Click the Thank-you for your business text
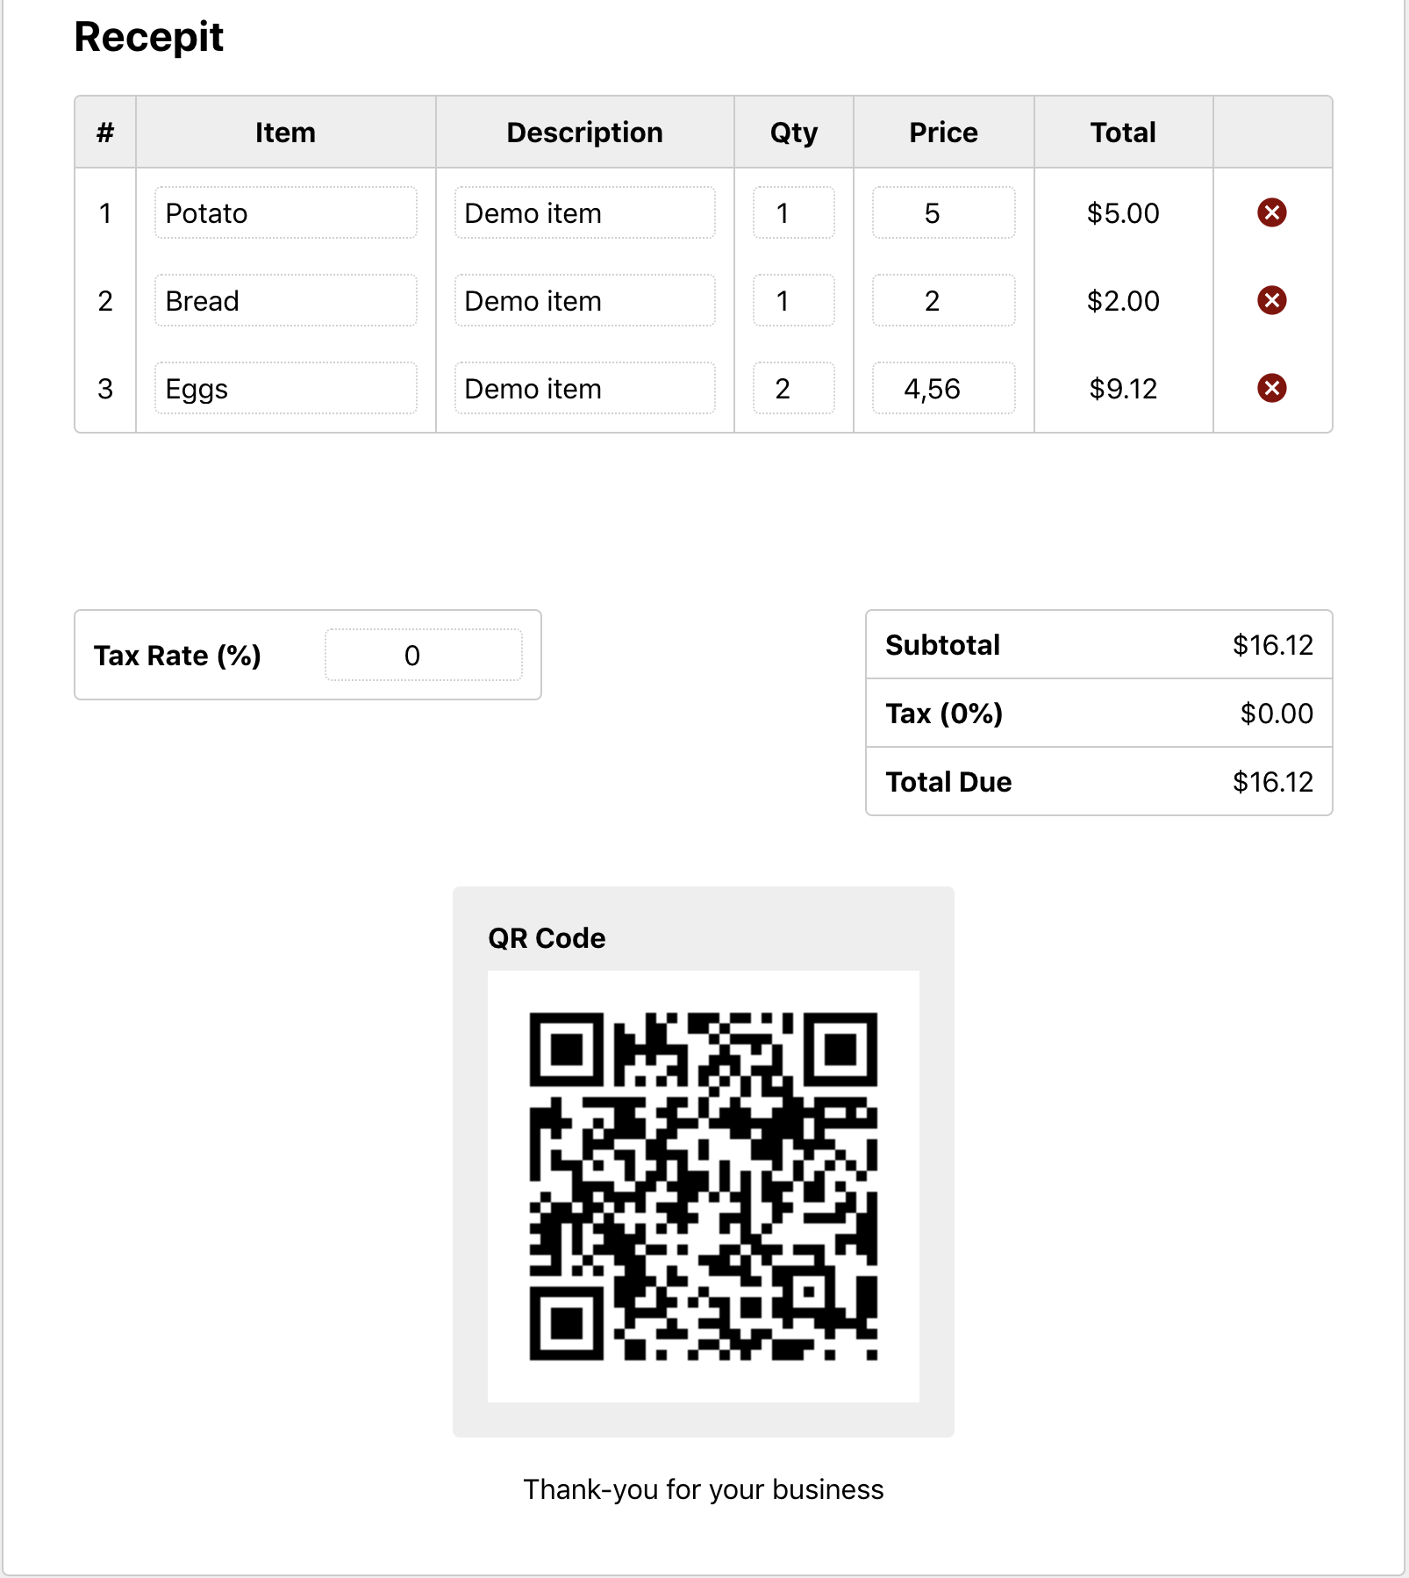 pos(704,1490)
